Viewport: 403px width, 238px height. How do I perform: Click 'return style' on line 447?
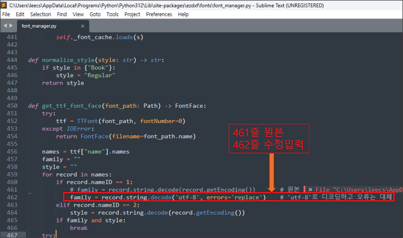(63, 83)
